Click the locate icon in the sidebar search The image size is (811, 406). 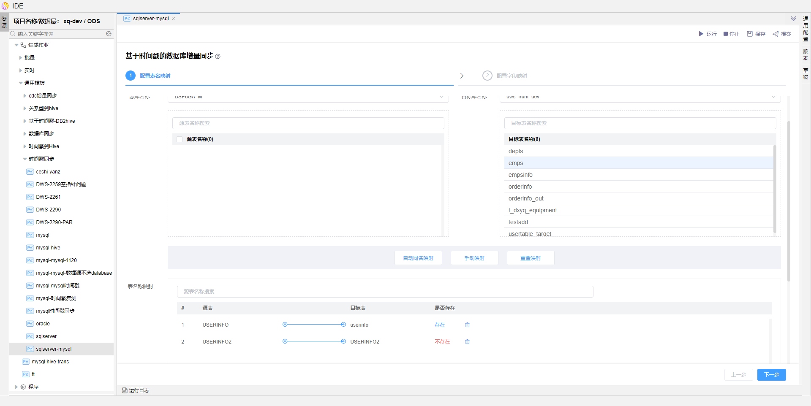(x=109, y=34)
